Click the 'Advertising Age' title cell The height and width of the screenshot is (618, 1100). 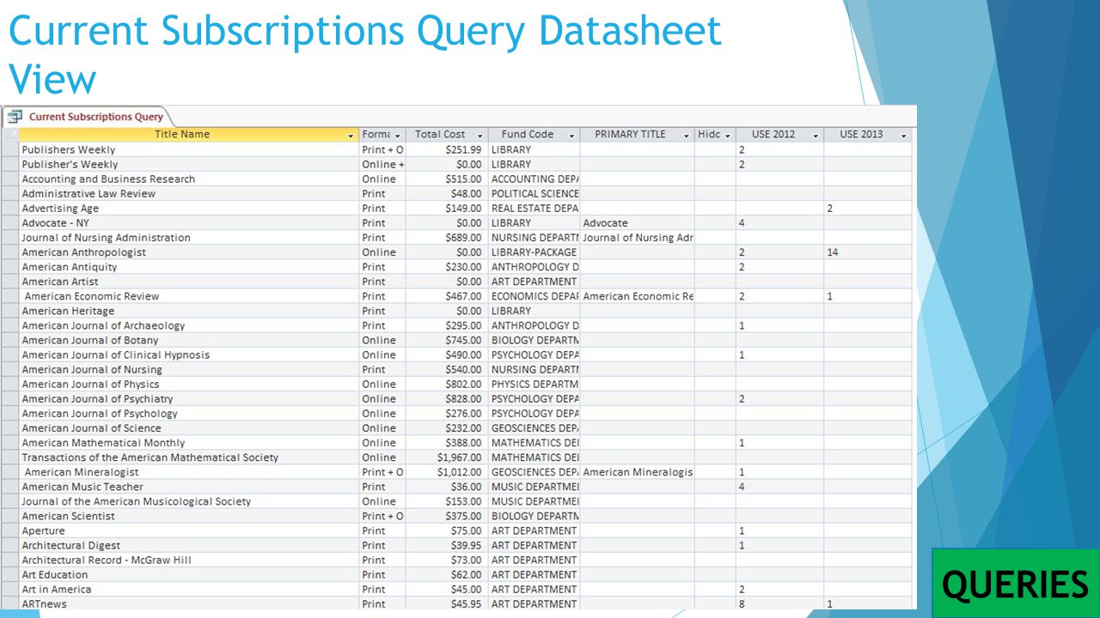click(x=188, y=208)
